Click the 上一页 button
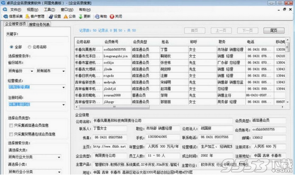 (x=221, y=30)
